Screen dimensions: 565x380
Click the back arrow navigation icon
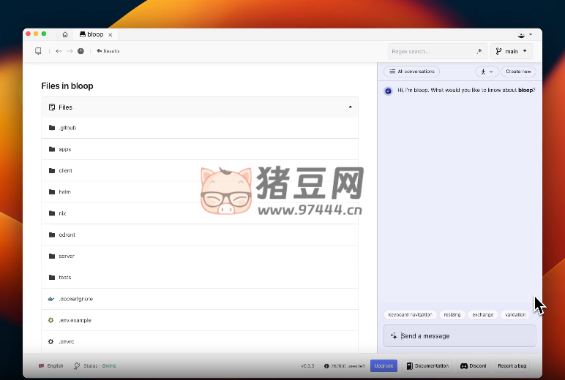(x=59, y=51)
